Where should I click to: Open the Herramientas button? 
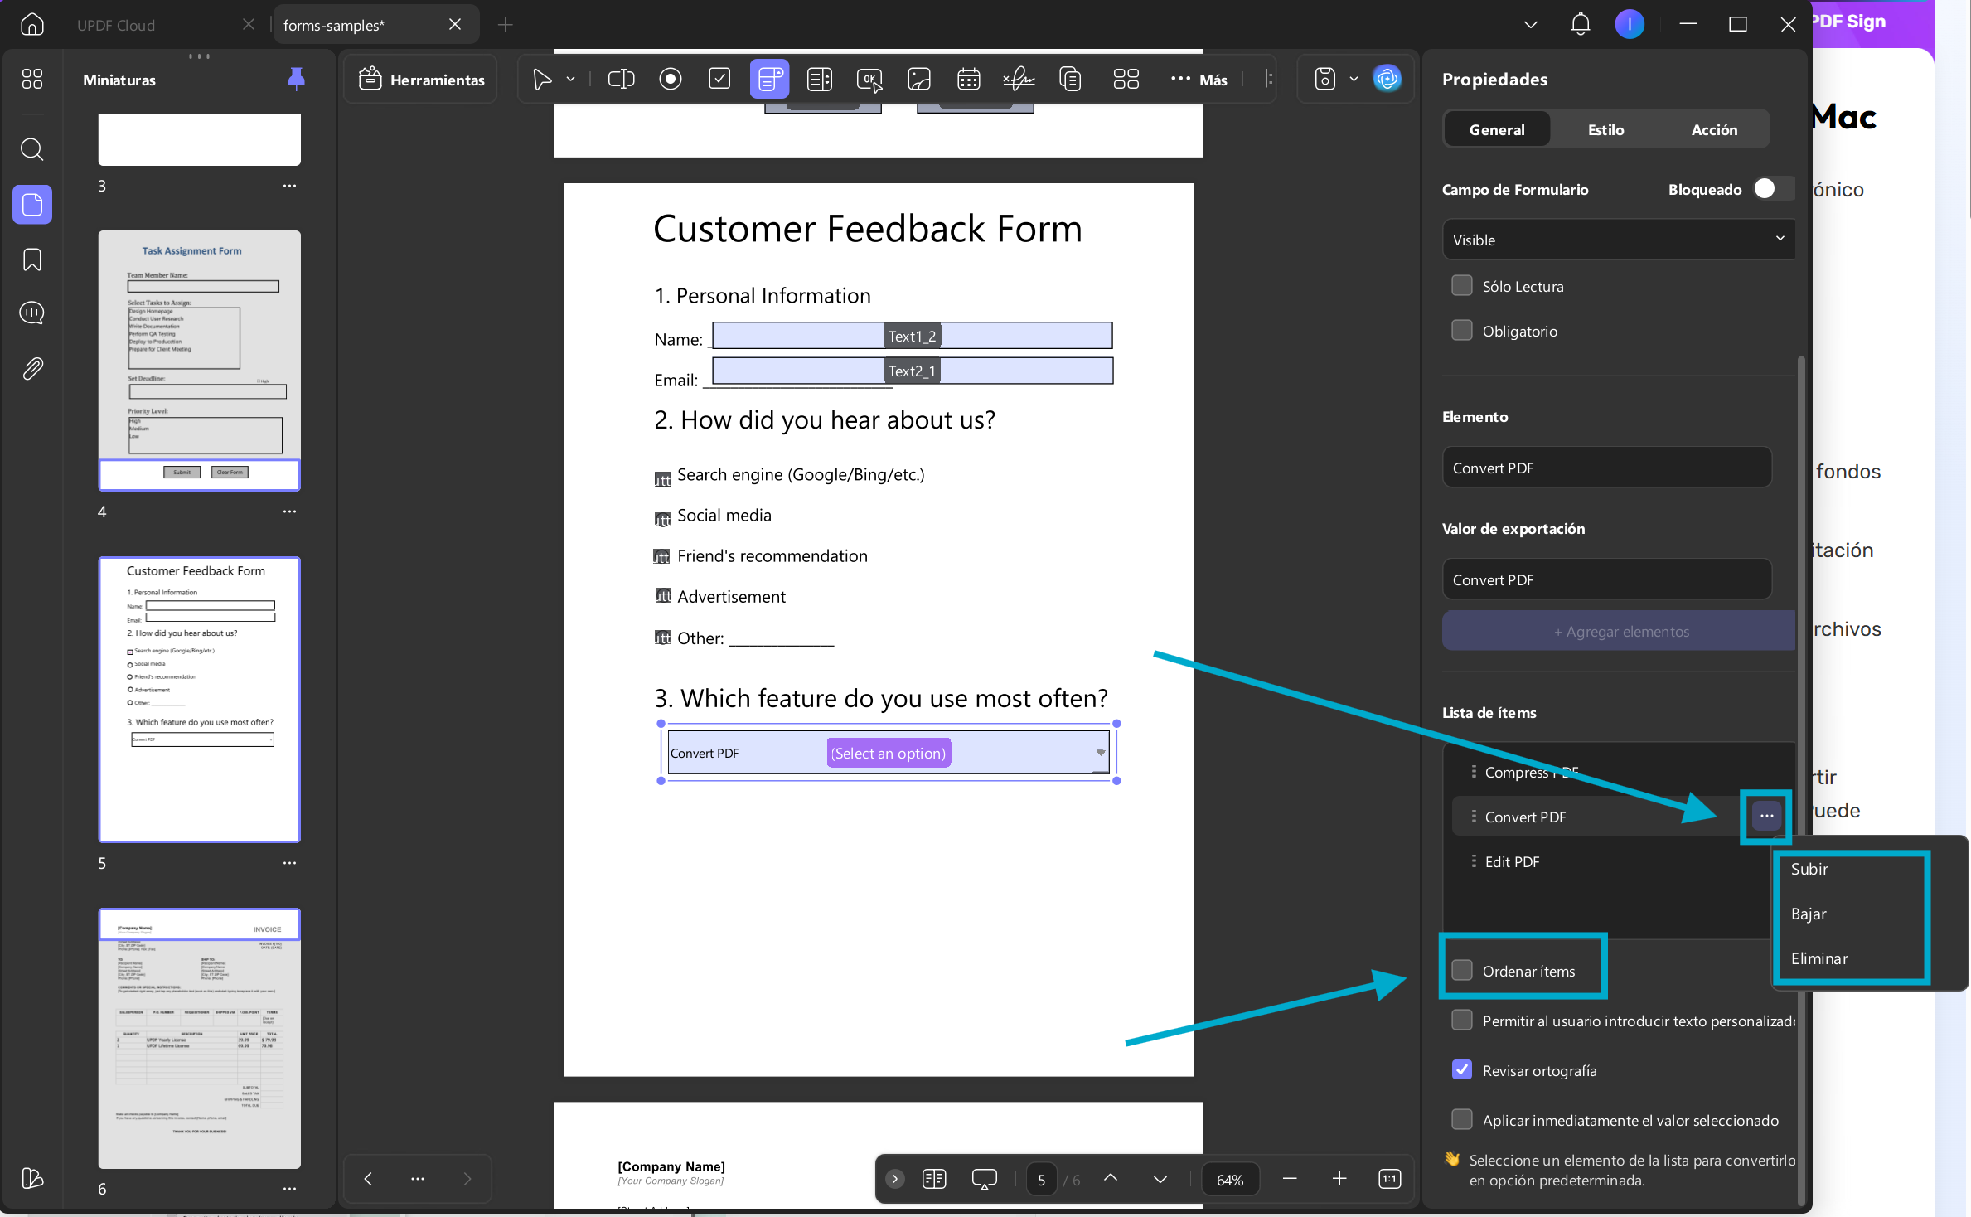(421, 80)
